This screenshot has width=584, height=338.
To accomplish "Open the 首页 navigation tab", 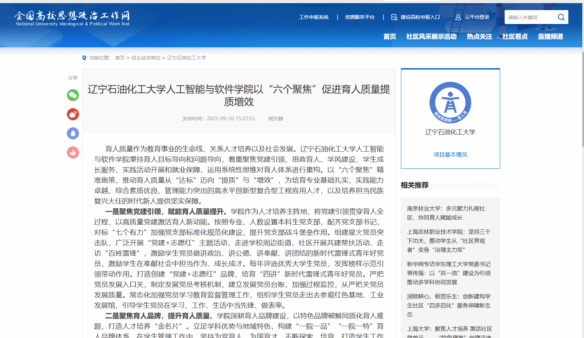I will 389,37.
